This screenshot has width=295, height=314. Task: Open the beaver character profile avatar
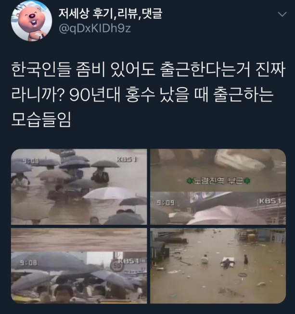click(31, 21)
